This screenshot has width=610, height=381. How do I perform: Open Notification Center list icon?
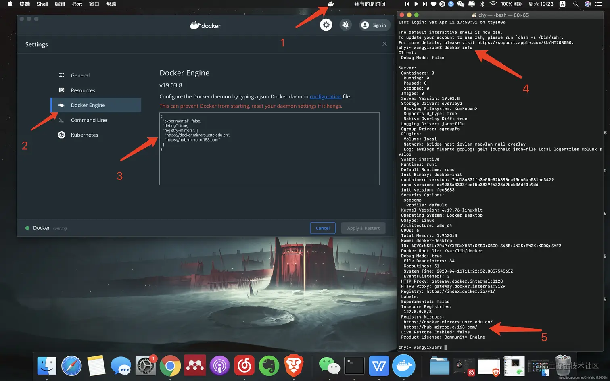599,4
